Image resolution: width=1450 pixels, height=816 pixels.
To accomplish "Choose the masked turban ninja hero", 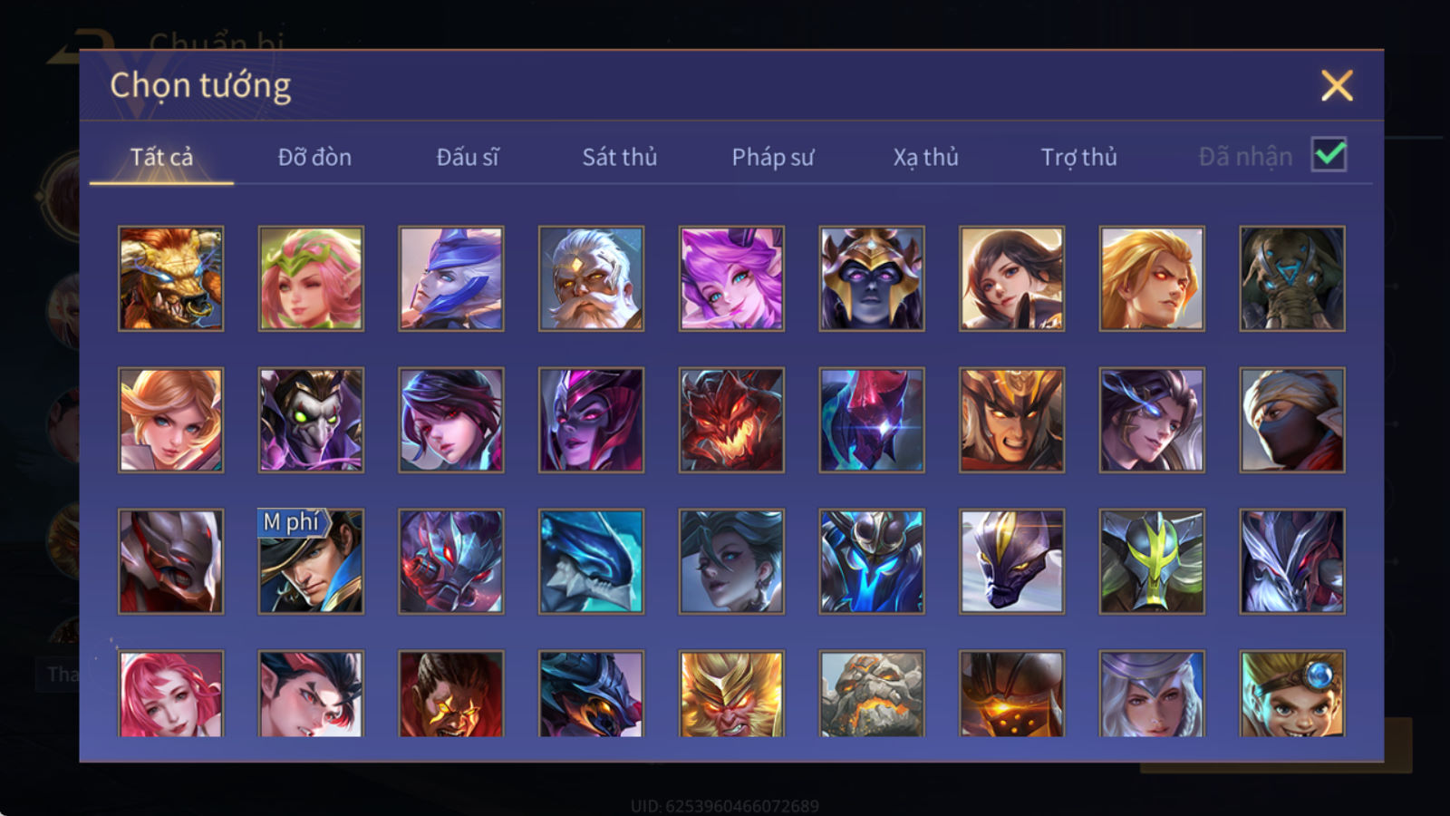I will (x=1292, y=420).
